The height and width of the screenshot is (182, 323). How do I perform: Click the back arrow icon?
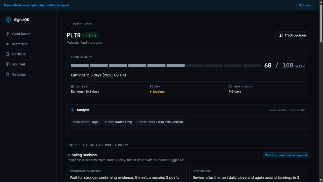pos(68,24)
